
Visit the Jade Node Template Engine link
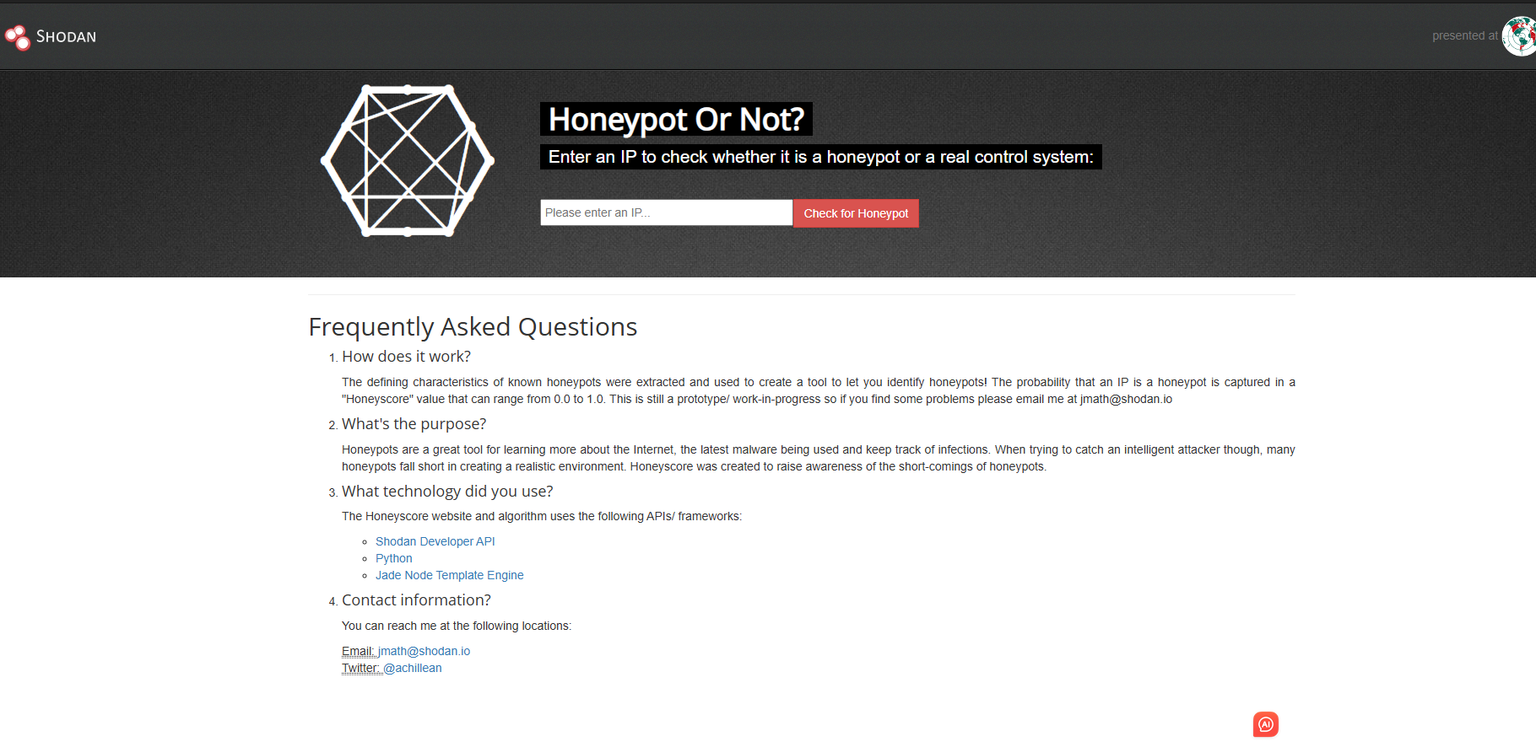(449, 575)
